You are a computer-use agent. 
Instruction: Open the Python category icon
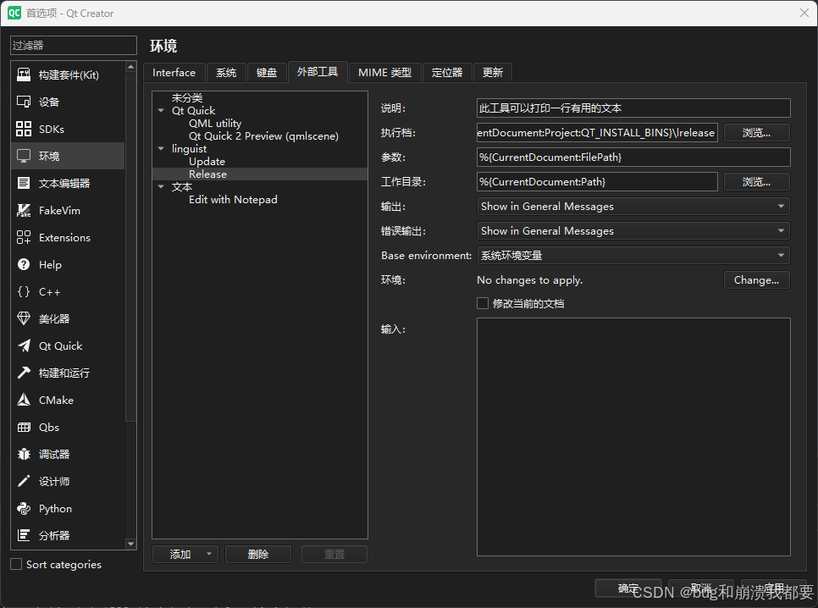click(x=24, y=508)
